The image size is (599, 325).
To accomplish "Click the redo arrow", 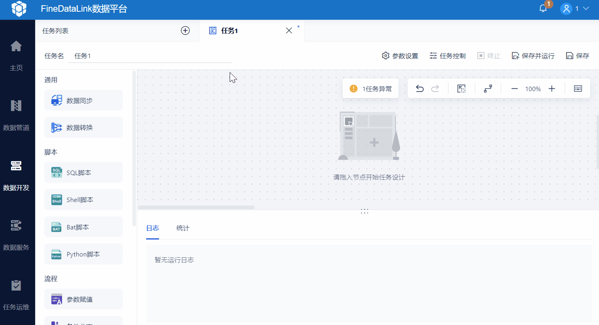I will click(435, 89).
